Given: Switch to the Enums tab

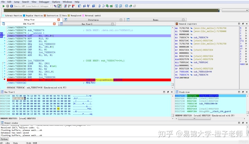Looking at the screenshot, I should (x=156, y=20).
